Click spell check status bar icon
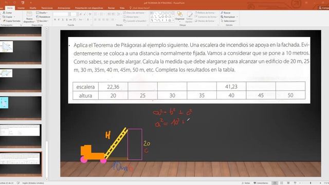 pyautogui.click(x=19, y=183)
